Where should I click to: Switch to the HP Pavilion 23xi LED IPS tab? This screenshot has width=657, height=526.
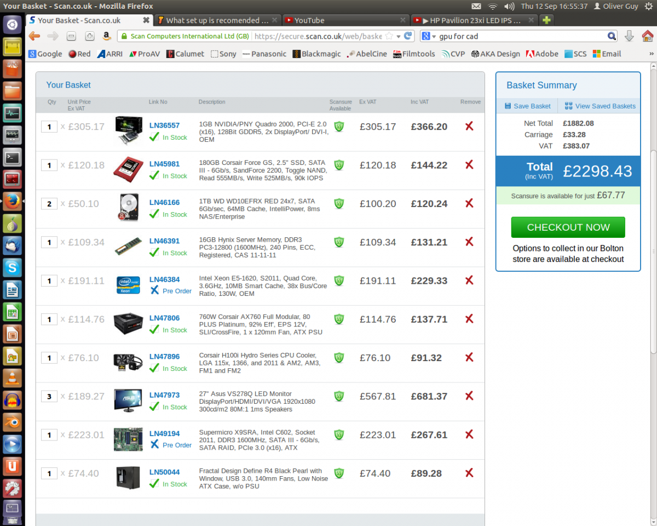pos(474,20)
